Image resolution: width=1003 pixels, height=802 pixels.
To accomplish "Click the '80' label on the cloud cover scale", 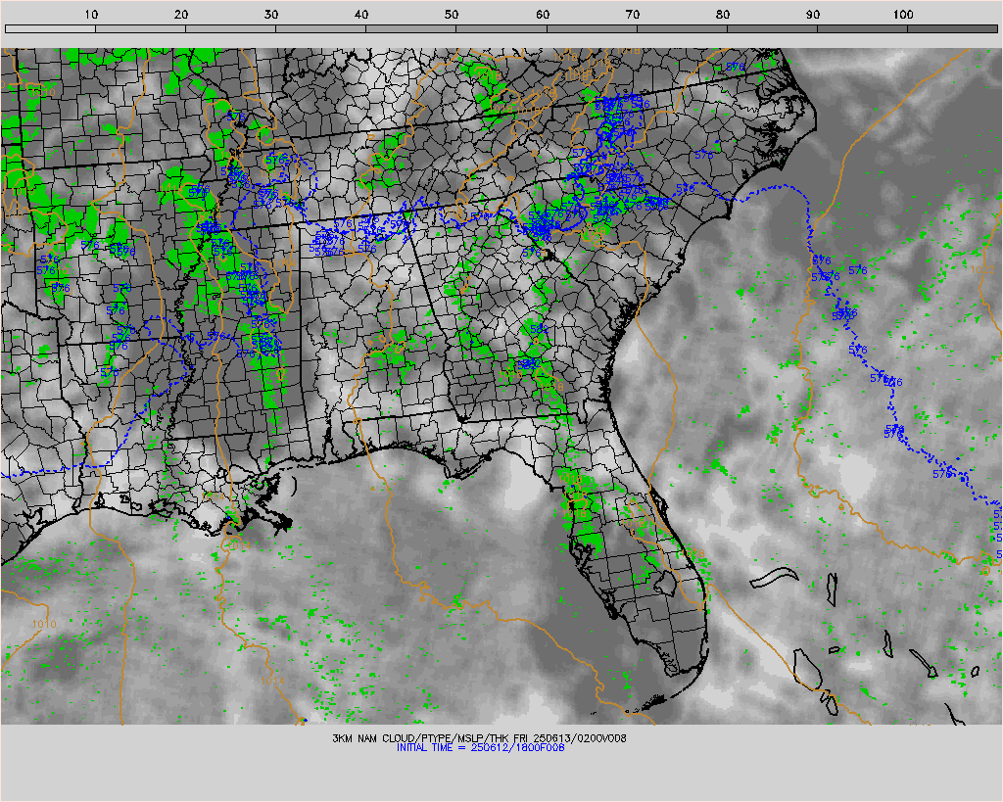I will click(723, 15).
